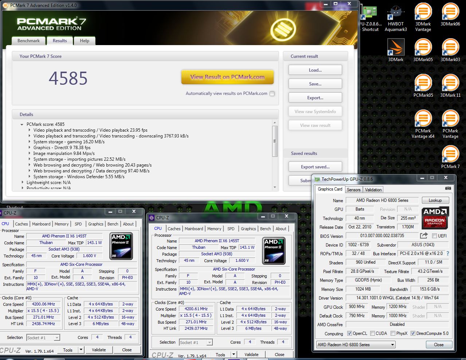Click the right CPU-Z title bar icon

152,218
